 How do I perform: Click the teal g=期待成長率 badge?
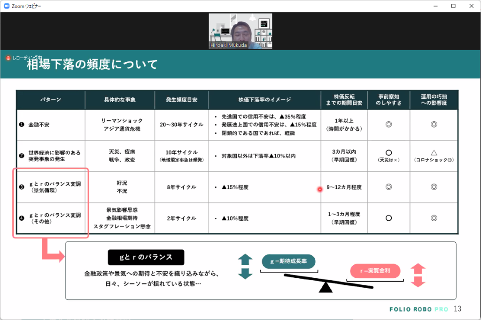tap(288, 262)
